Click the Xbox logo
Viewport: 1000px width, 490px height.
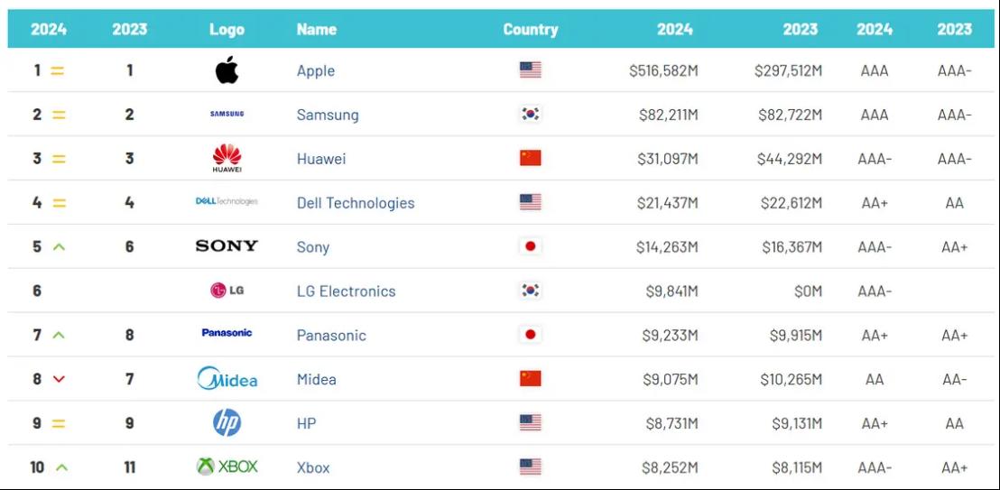pos(227,467)
